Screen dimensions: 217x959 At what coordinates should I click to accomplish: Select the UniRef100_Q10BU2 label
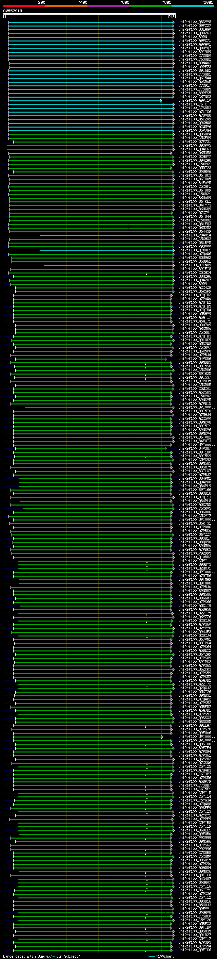[x=194, y=557]
